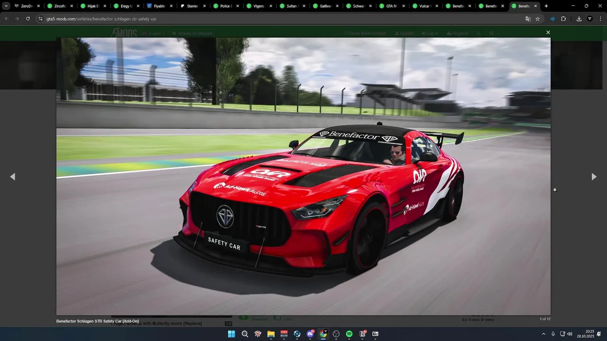The width and height of the screenshot is (607, 341).
Task: Close the Flyable tab
Action: 171,6
